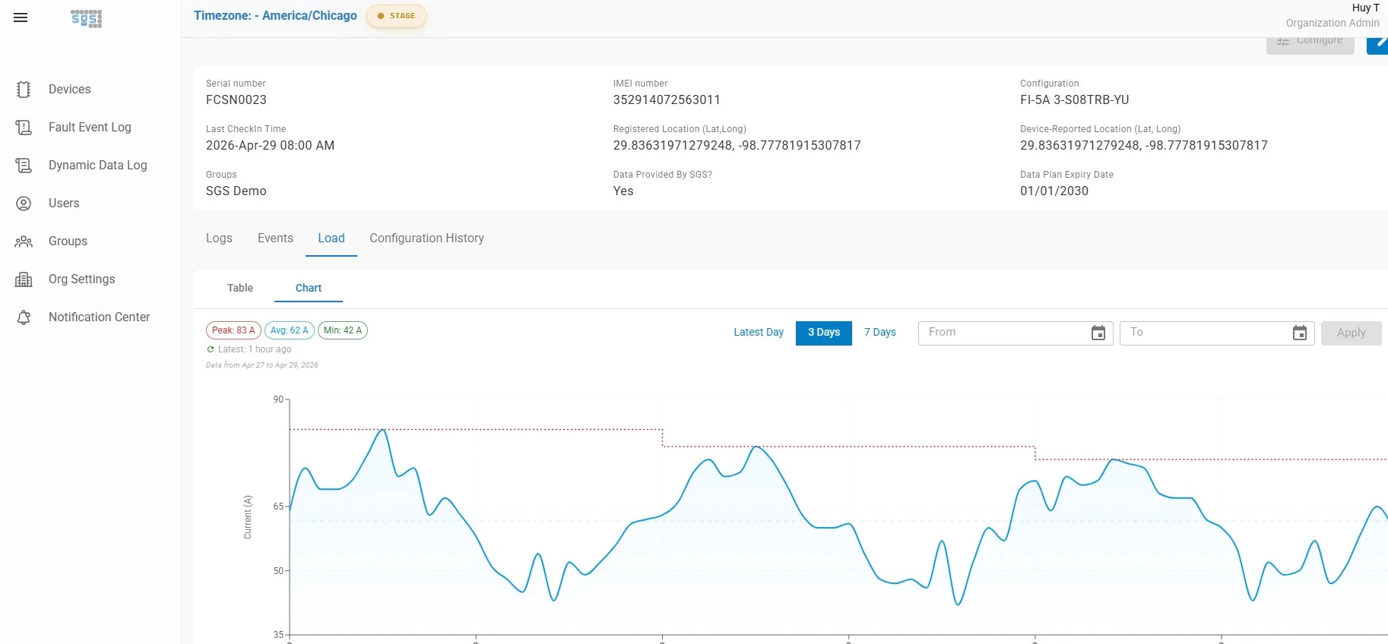Open the From date calendar picker
This screenshot has height=644, width=1388.
(x=1098, y=333)
